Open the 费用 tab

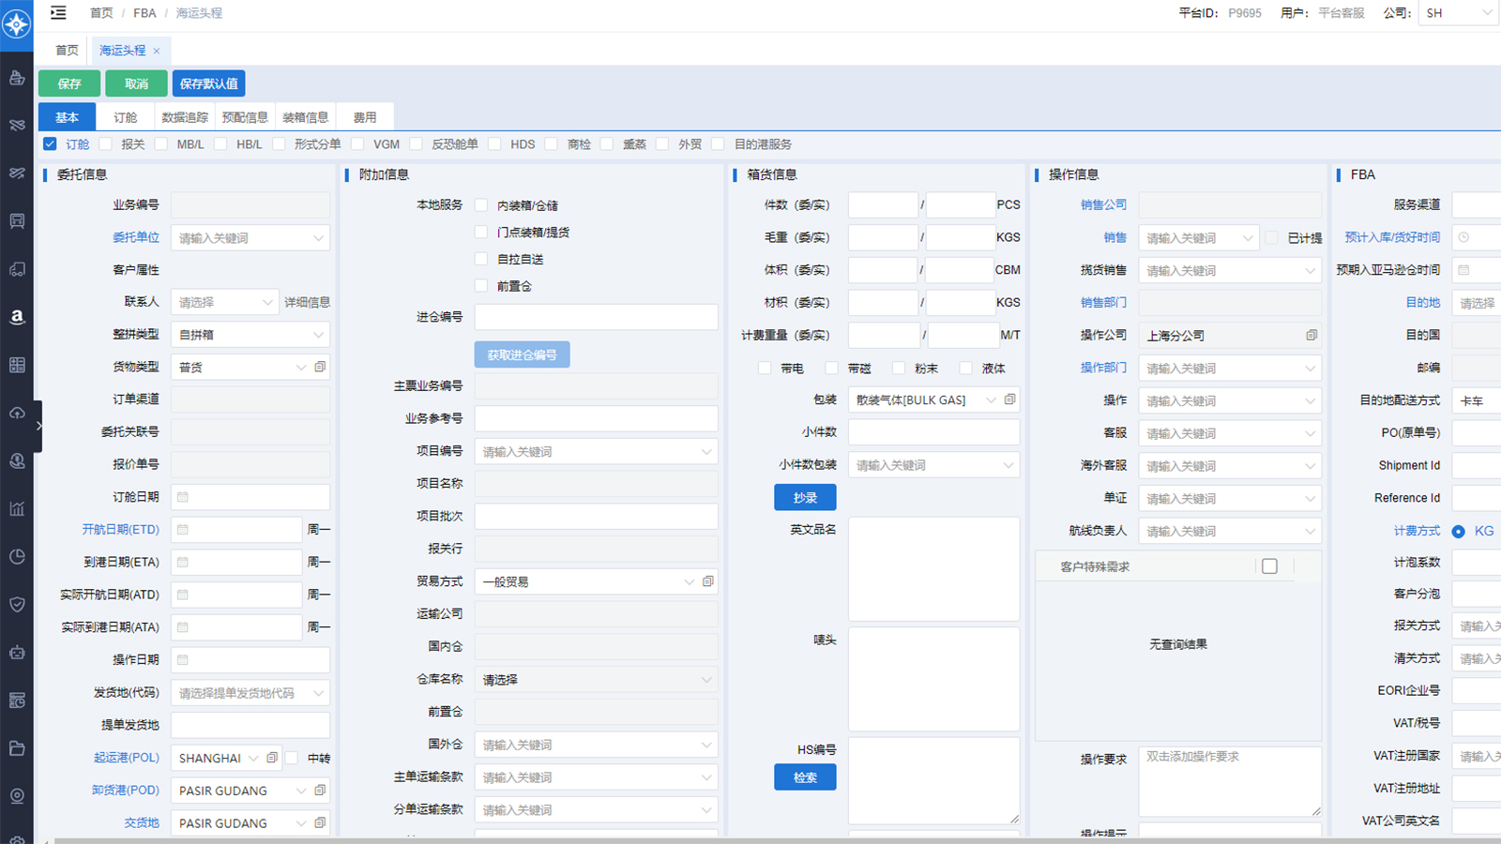tap(364, 117)
